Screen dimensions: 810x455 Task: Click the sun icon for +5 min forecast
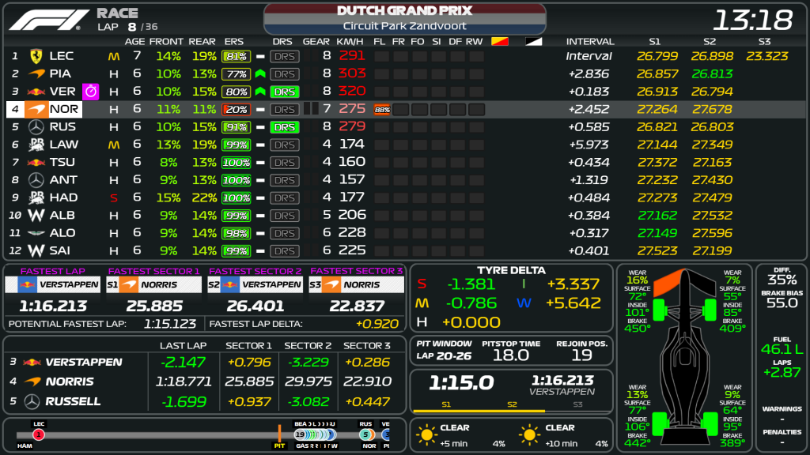(x=426, y=435)
